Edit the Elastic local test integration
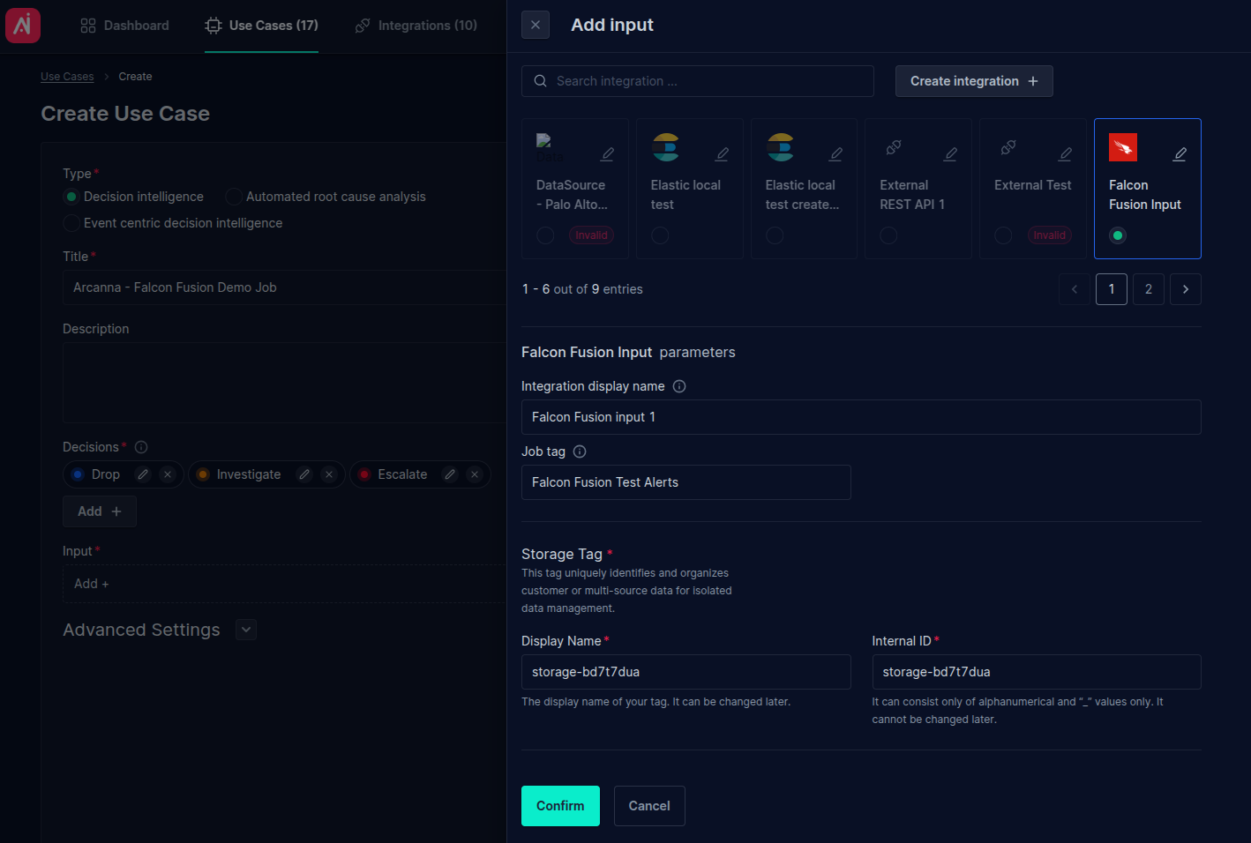The height and width of the screenshot is (843, 1251). coord(723,154)
